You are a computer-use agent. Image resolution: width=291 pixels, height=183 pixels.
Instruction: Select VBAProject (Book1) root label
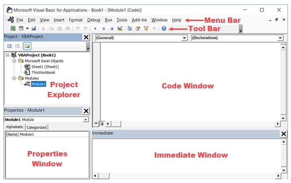click(x=37, y=55)
